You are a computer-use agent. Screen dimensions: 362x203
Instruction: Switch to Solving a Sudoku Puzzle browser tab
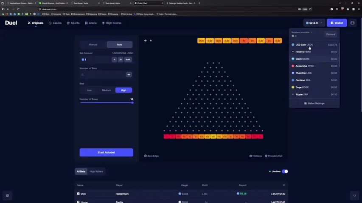[181, 3]
